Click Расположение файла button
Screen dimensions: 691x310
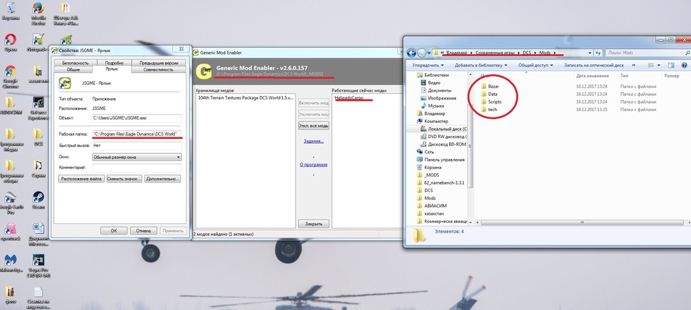(82, 179)
